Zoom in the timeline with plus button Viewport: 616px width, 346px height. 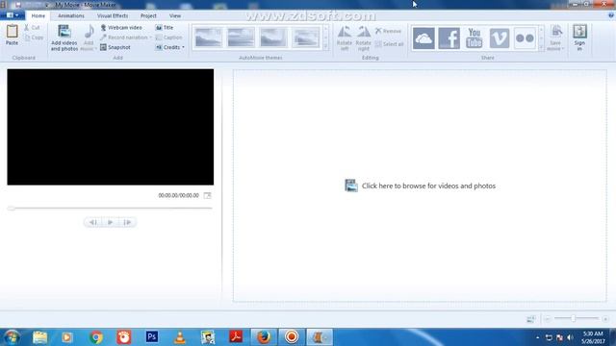click(x=605, y=319)
